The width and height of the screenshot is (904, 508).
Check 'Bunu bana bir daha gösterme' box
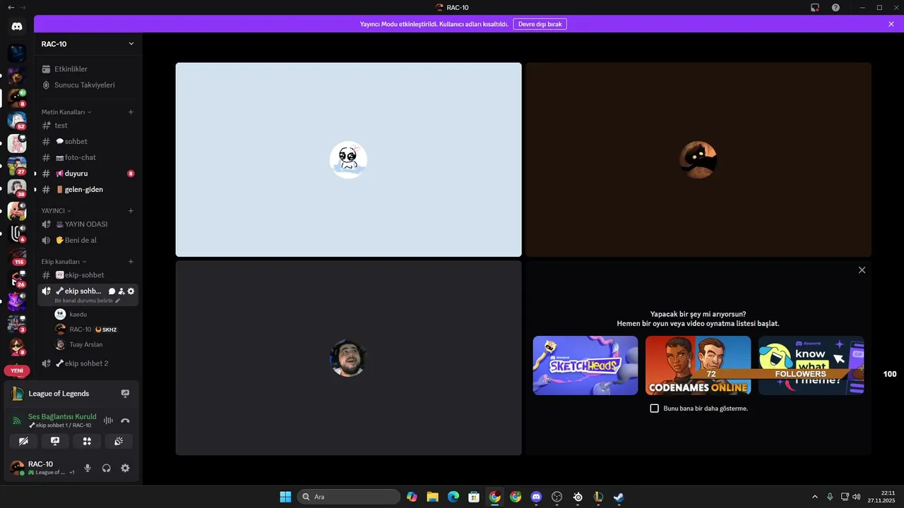pos(654,409)
